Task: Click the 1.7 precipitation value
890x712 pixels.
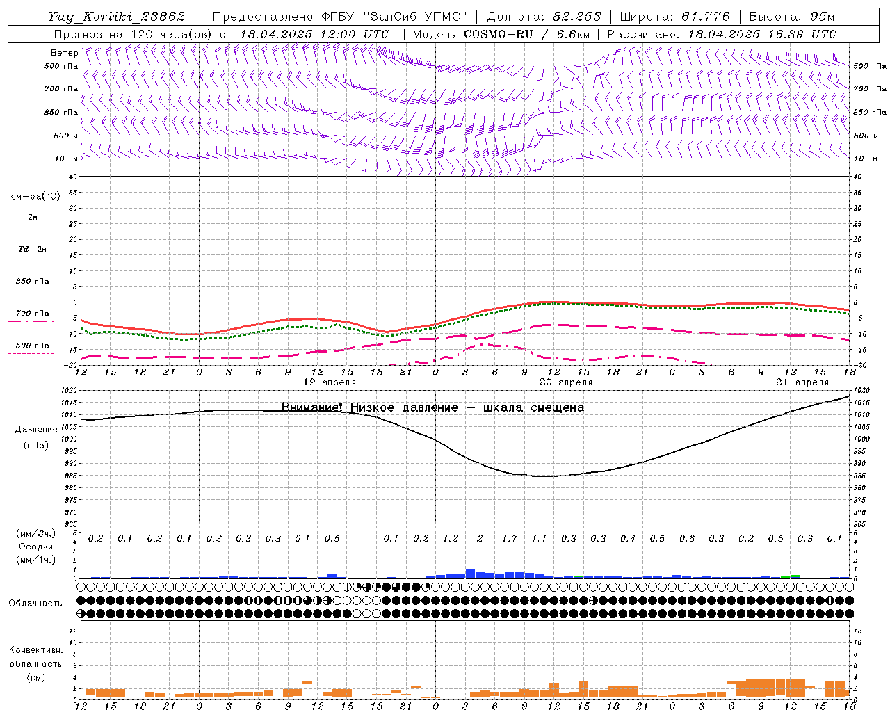Action: click(510, 539)
